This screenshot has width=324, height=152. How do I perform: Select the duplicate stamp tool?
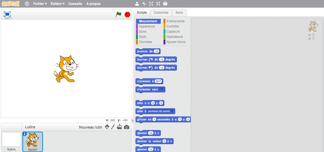137,4
